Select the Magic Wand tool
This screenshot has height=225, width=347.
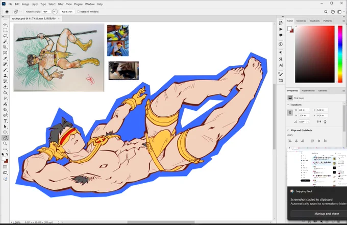pyautogui.click(x=5, y=41)
